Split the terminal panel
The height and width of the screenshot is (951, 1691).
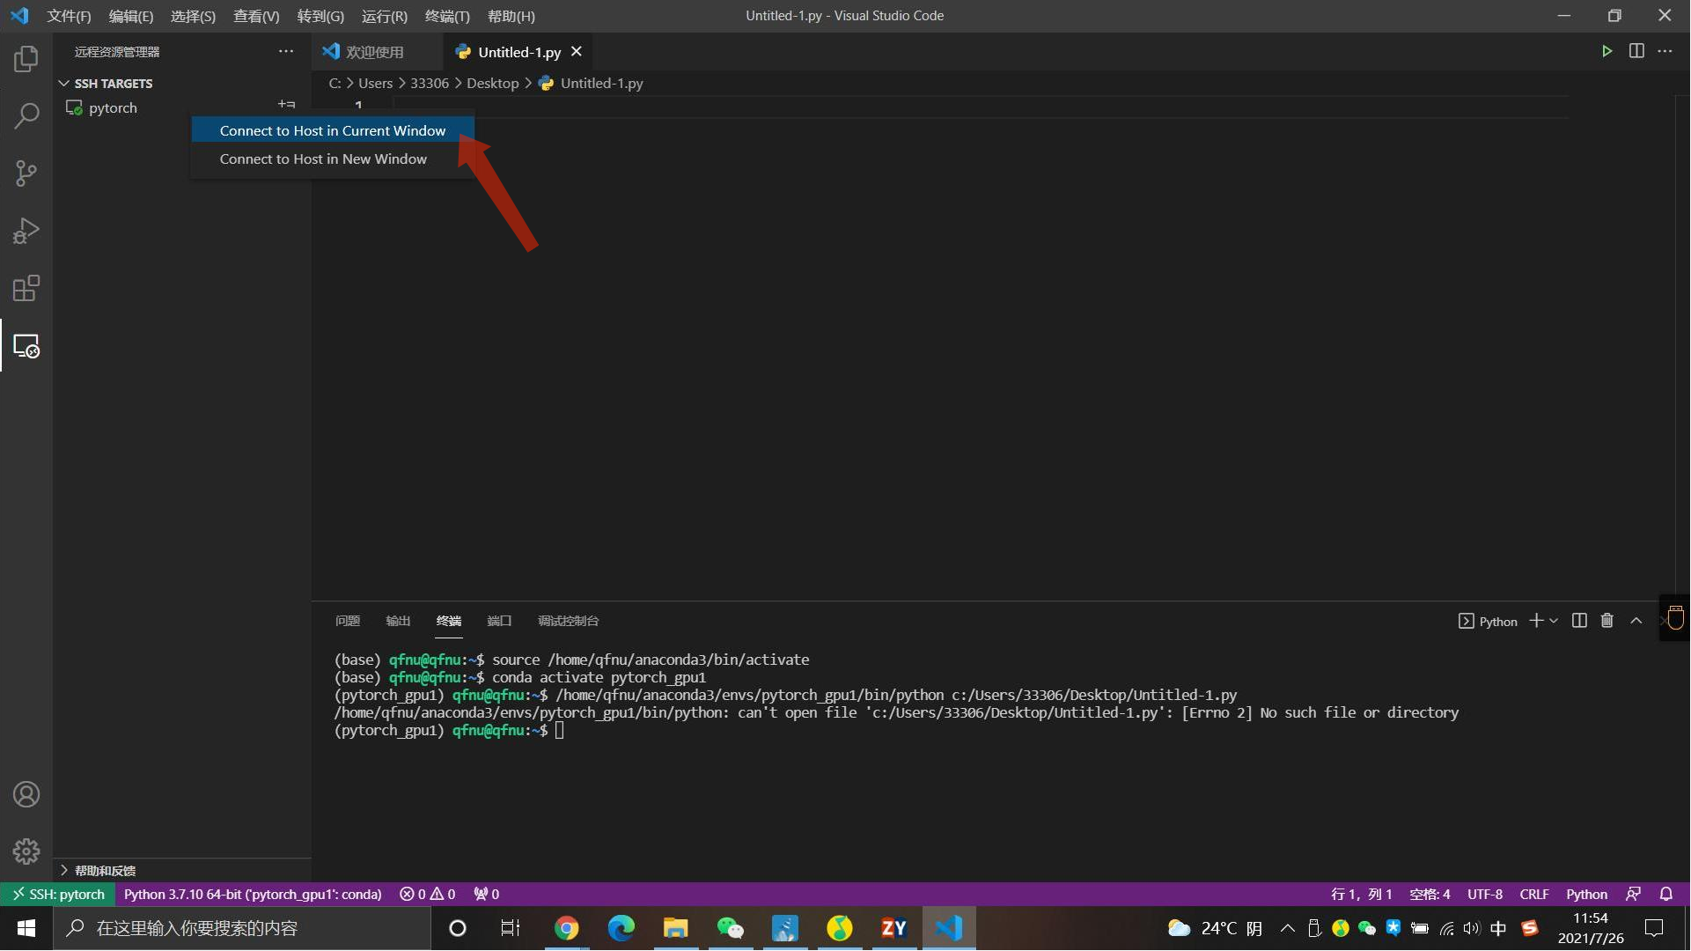click(1579, 621)
